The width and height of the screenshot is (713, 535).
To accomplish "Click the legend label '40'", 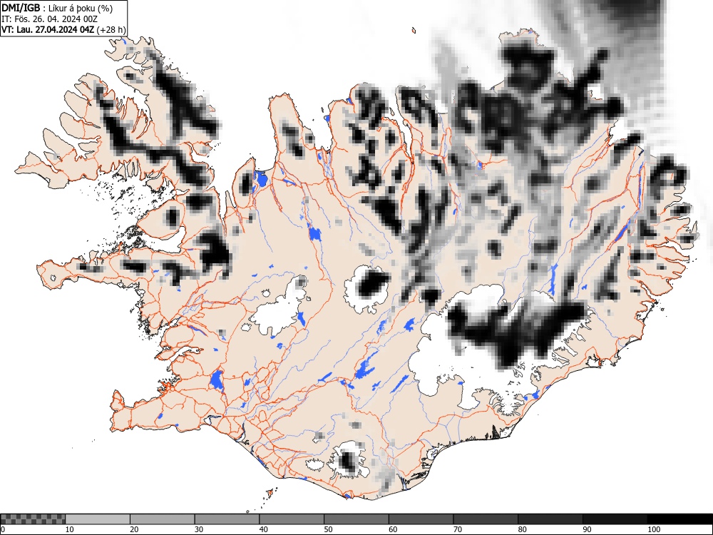I will click(263, 529).
